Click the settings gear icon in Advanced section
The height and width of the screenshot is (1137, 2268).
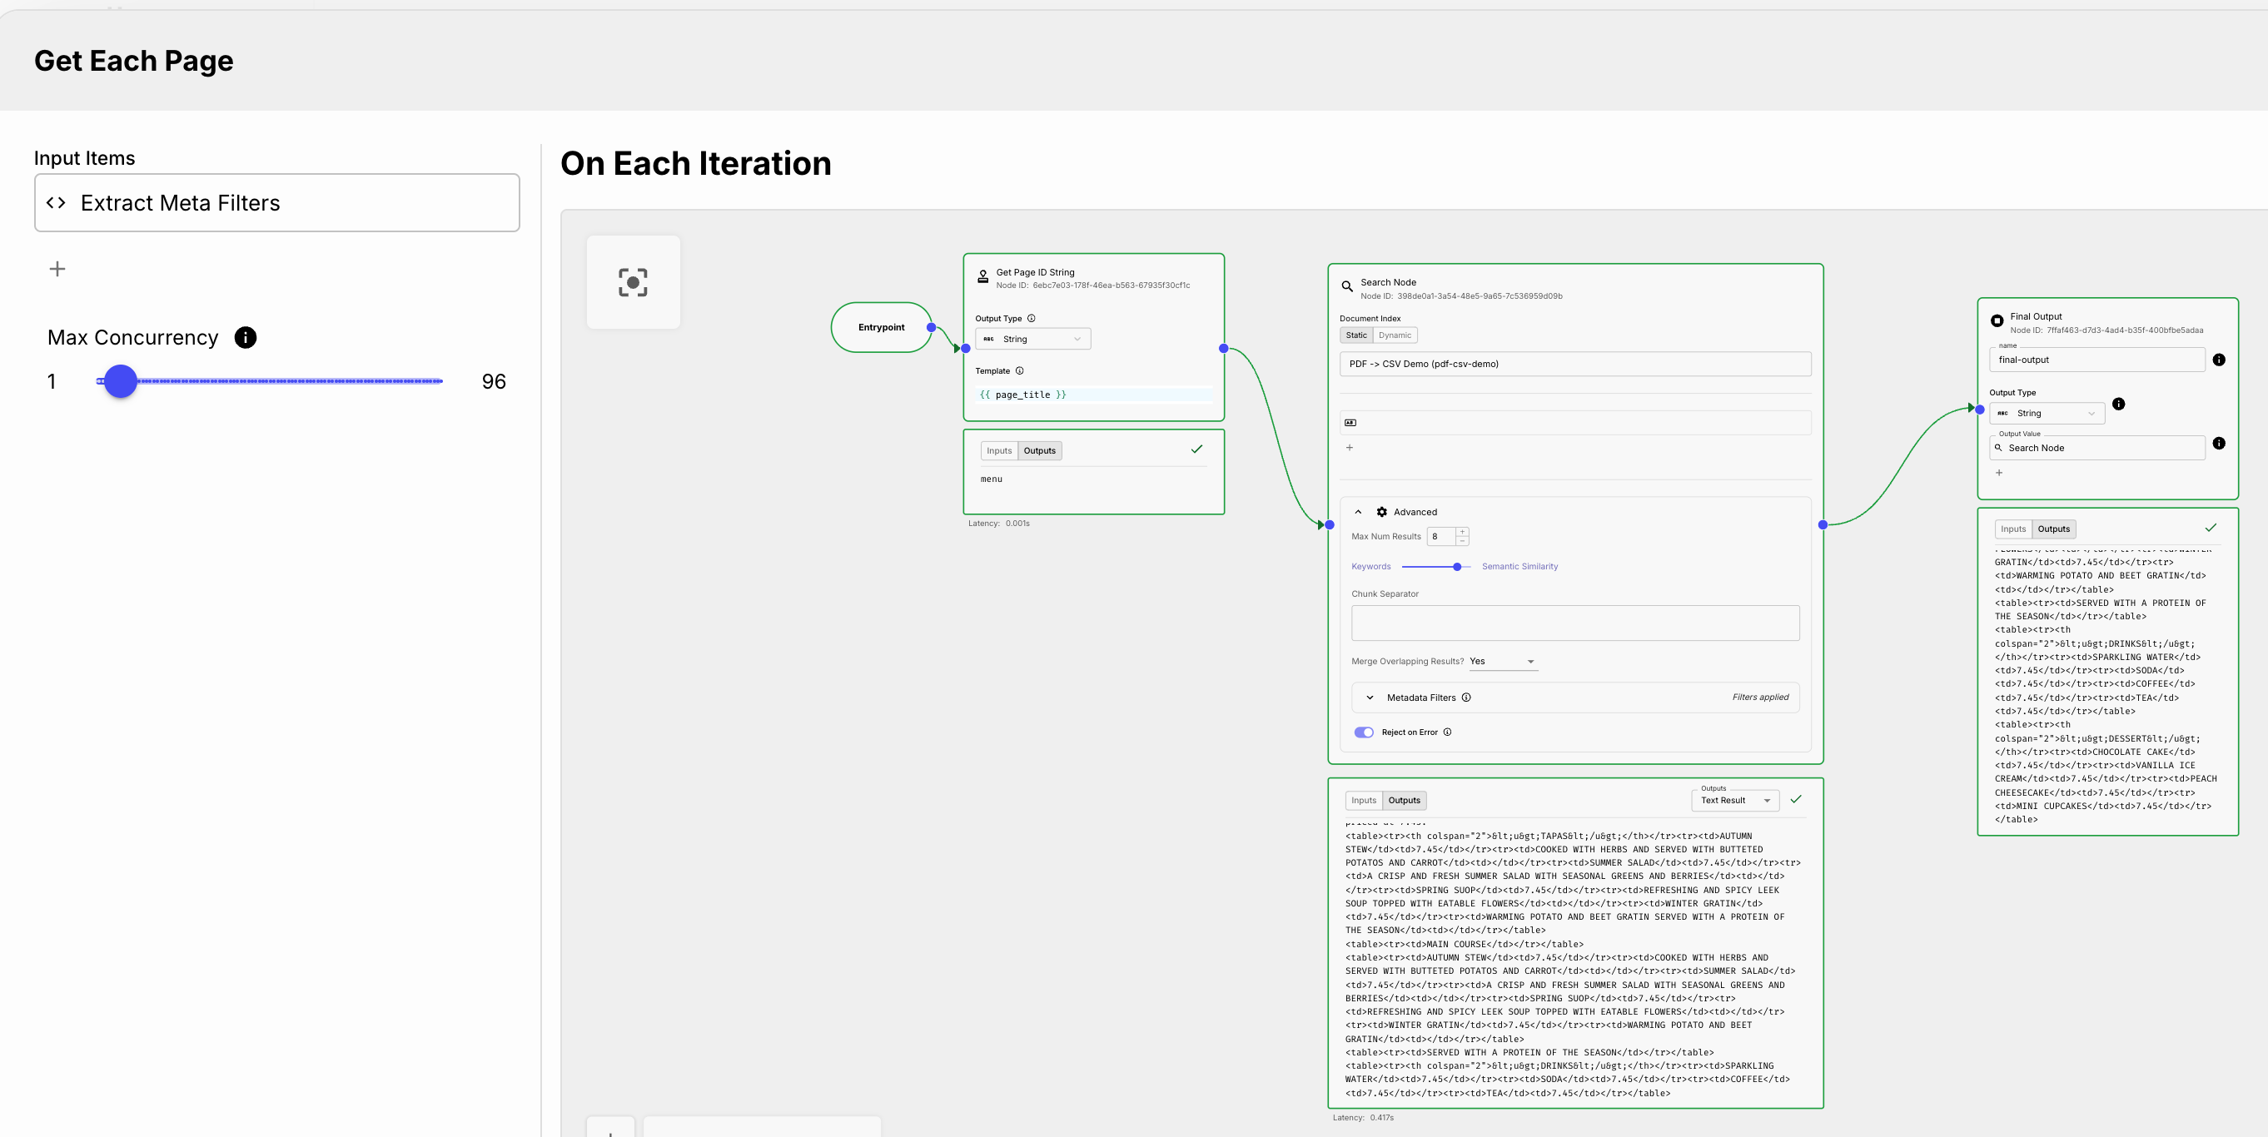click(1382, 510)
